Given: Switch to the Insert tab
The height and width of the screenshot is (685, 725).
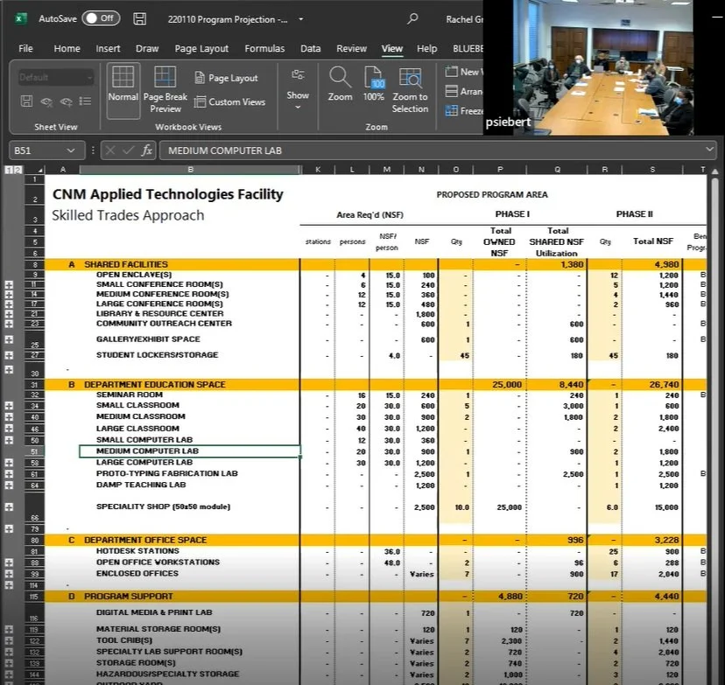Looking at the screenshot, I should click(108, 48).
